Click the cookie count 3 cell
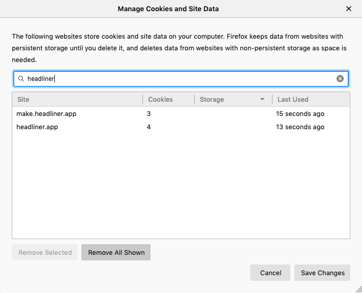 (x=148, y=113)
